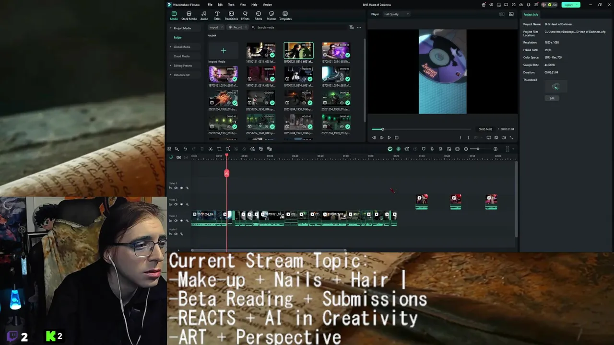Image resolution: width=614 pixels, height=345 pixels.
Task: Hide the Video 3 track
Action: coord(181,188)
